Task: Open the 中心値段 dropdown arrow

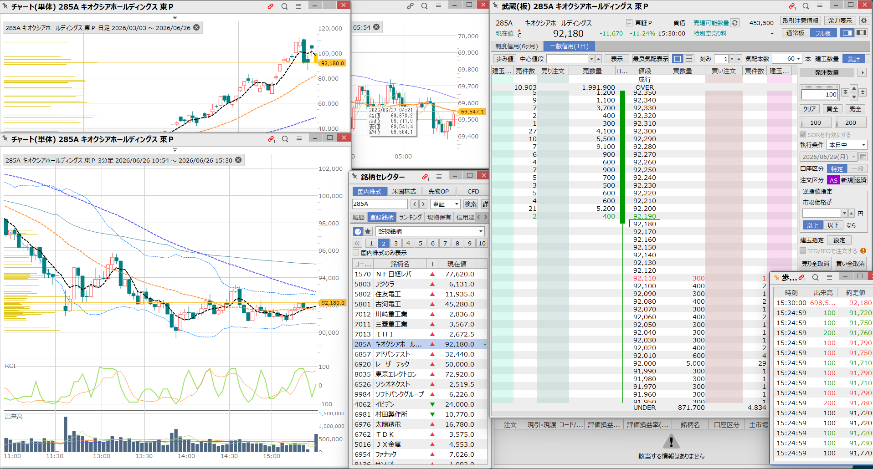Action: point(591,59)
